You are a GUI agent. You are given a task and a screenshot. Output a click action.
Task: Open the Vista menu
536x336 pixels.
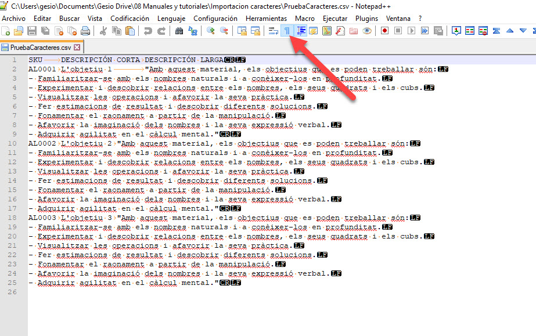point(95,19)
